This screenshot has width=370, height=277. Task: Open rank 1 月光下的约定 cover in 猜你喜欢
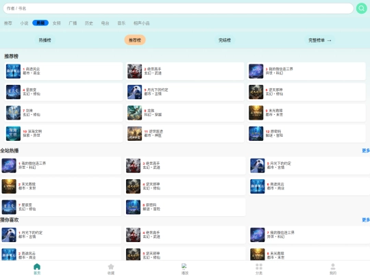tap(9, 235)
